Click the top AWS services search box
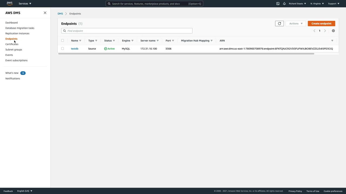 154,4
